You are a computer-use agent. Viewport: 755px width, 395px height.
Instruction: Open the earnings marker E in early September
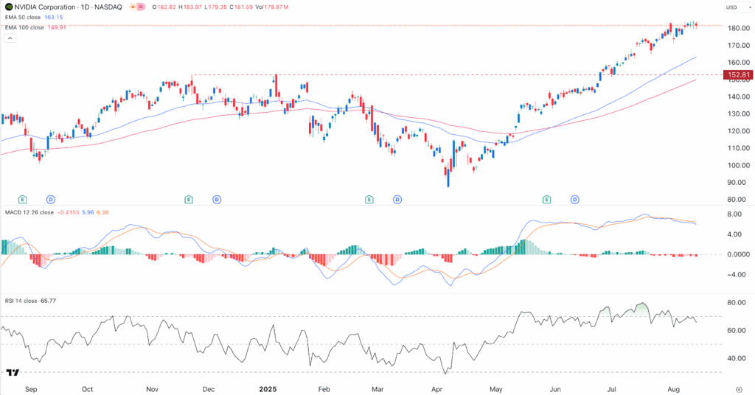click(x=22, y=199)
